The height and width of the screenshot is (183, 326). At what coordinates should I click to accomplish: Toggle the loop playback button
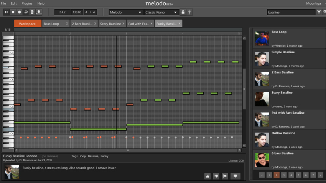pyautogui.click(x=26, y=12)
